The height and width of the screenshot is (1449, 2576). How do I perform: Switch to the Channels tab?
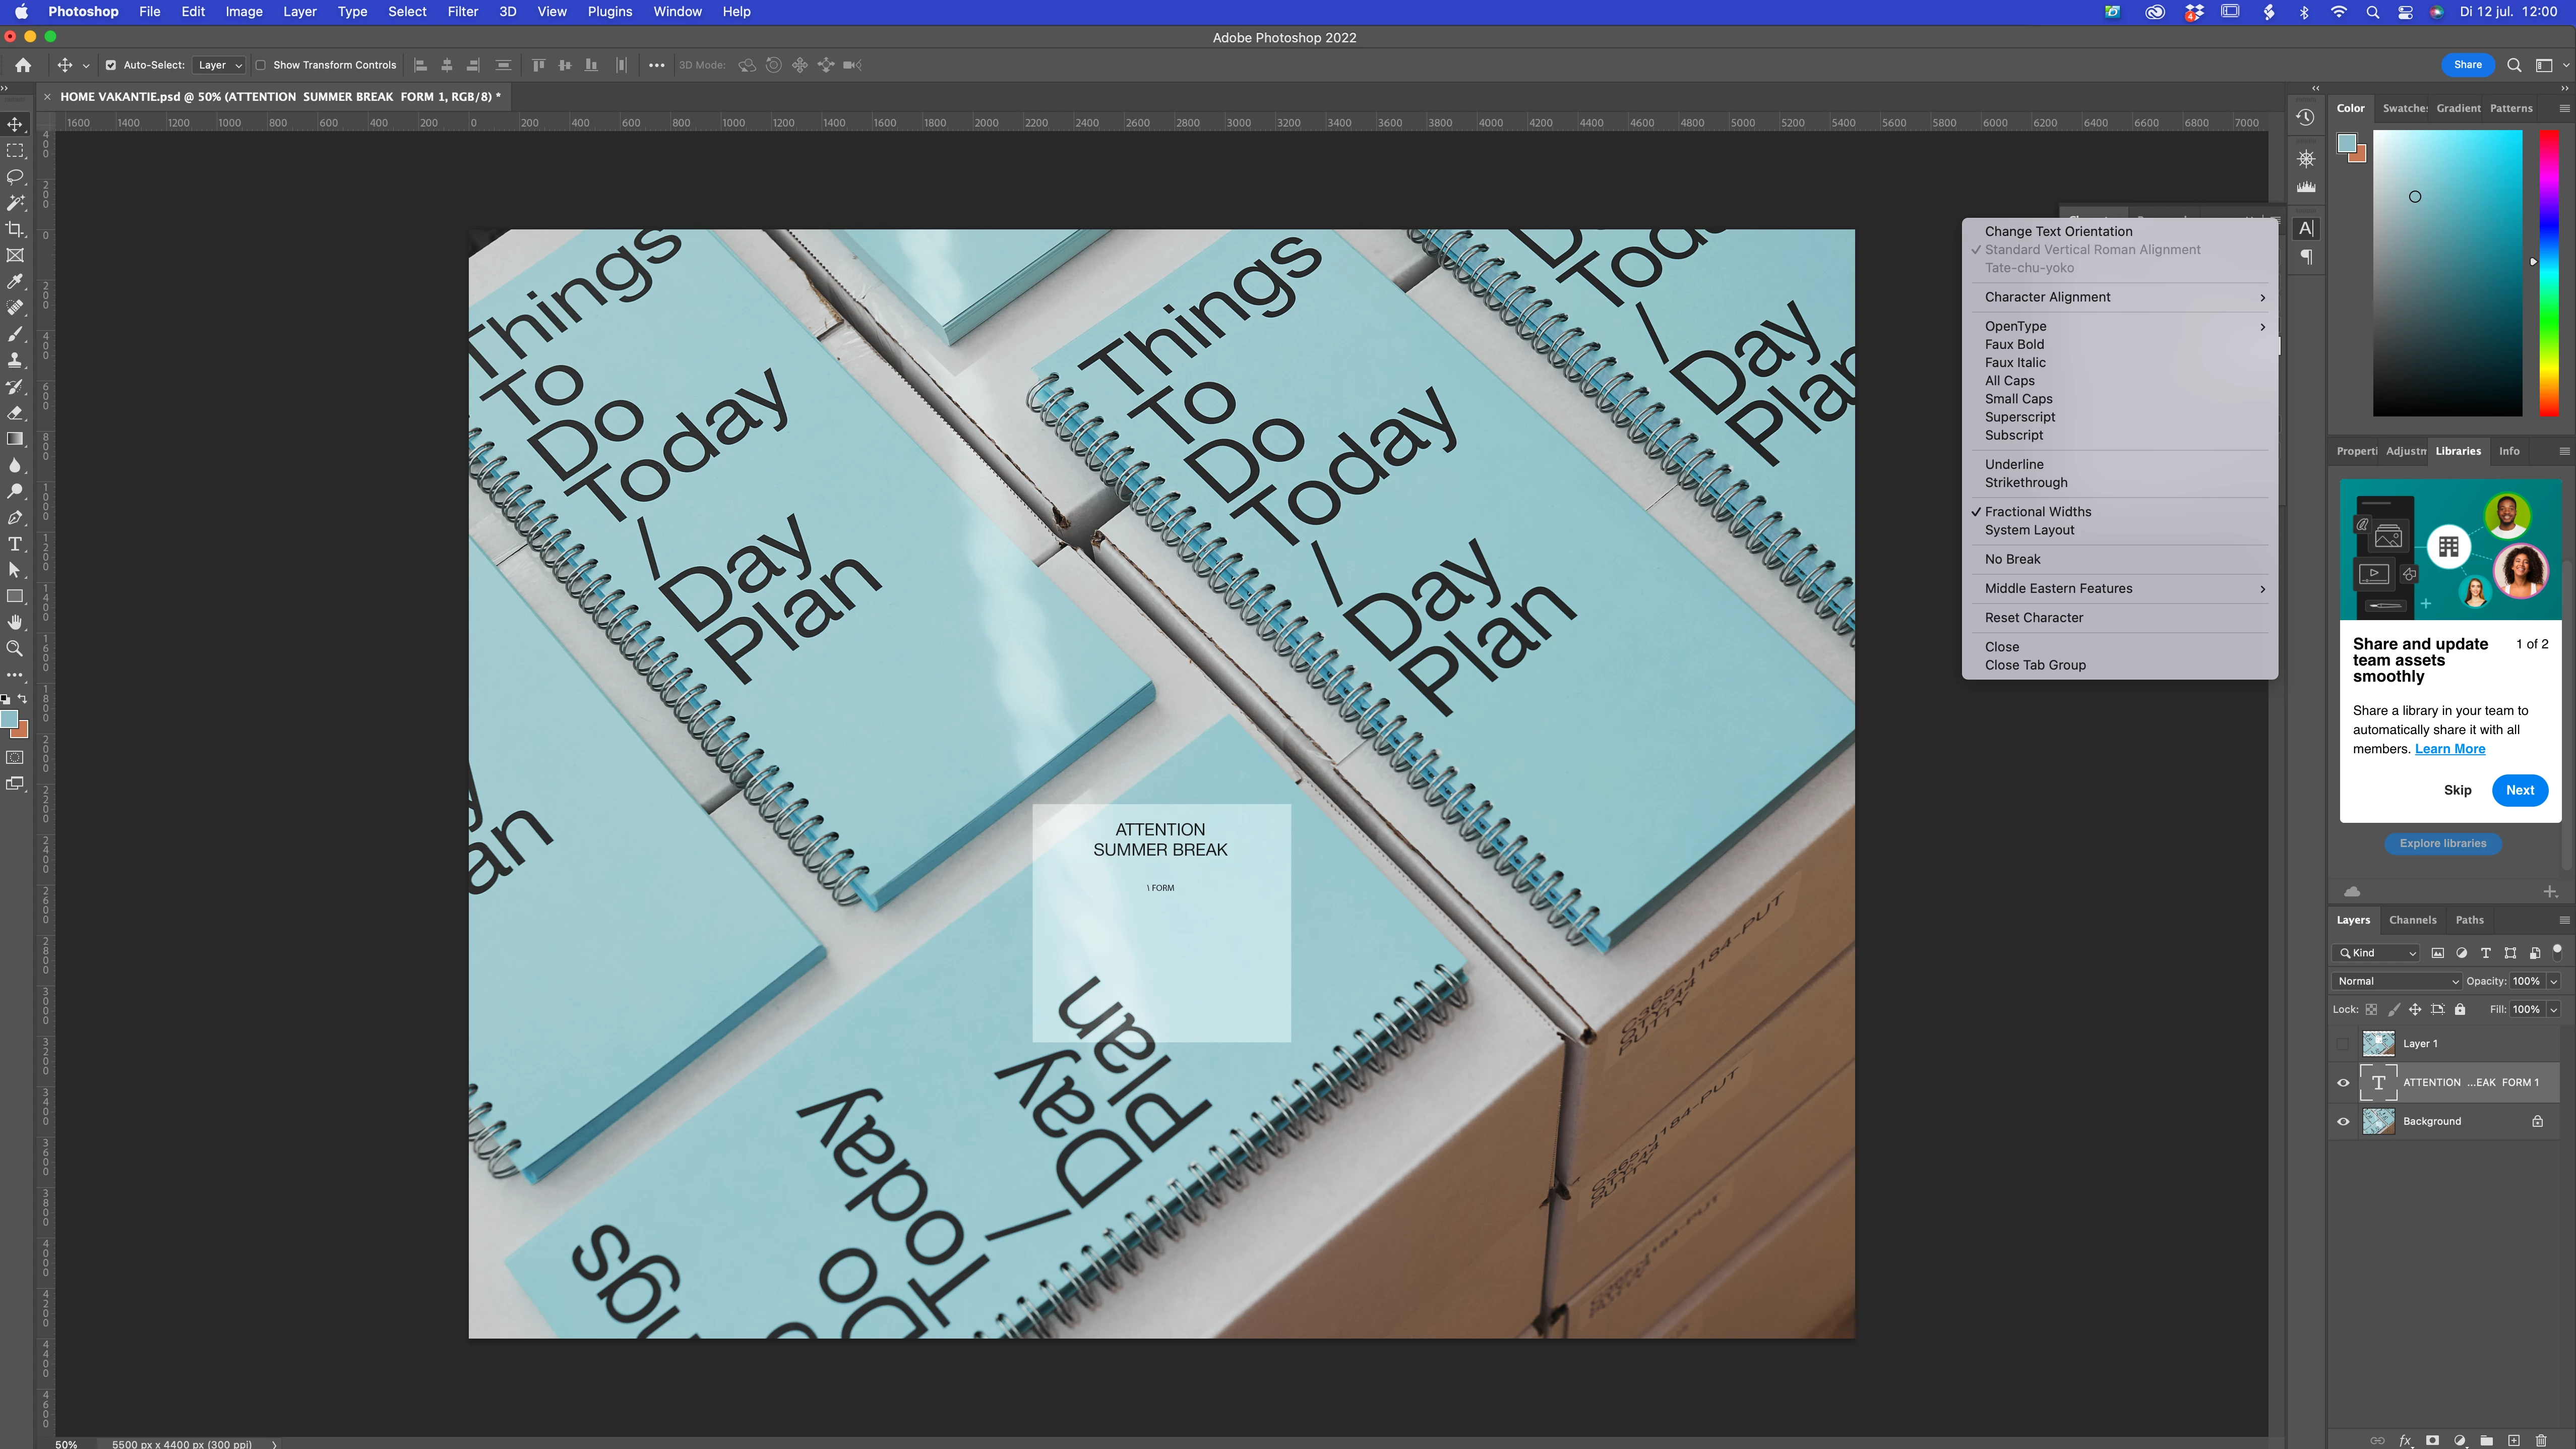pos(2412,920)
